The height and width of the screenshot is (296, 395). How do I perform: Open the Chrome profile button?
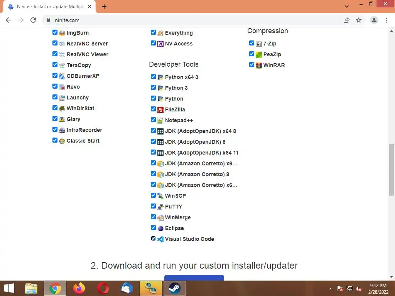(374, 20)
